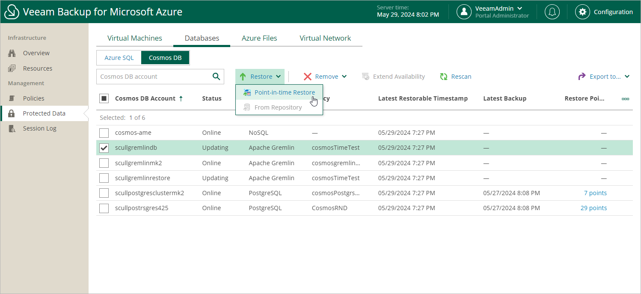
Task: Click the scullgremlinmk2 account name
Action: point(139,163)
